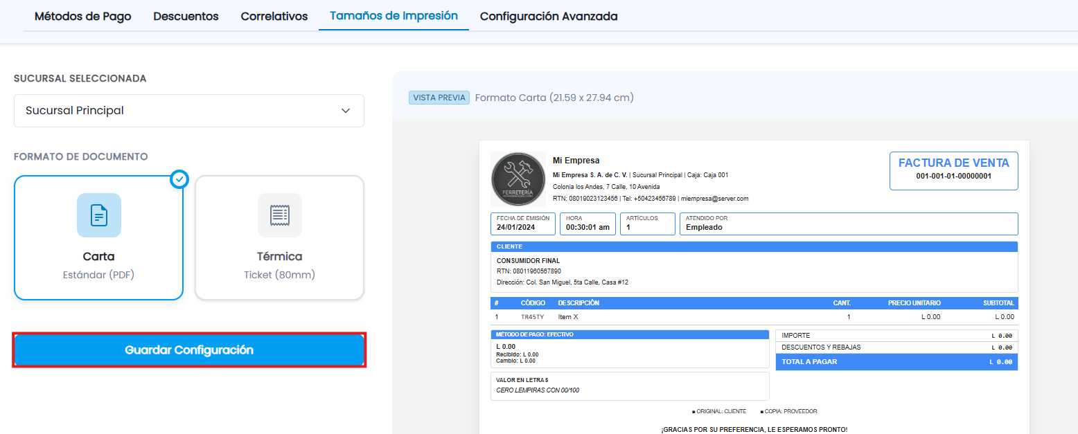The image size is (1078, 434).
Task: Click the Recibido: L 0.00 line
Action: click(x=517, y=354)
